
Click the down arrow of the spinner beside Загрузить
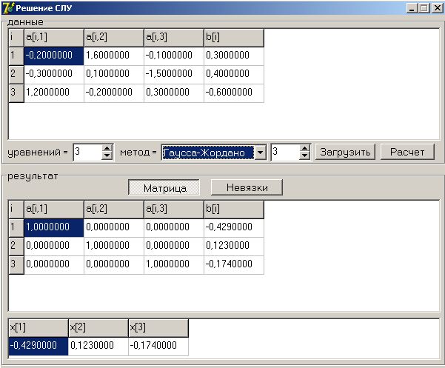304,155
